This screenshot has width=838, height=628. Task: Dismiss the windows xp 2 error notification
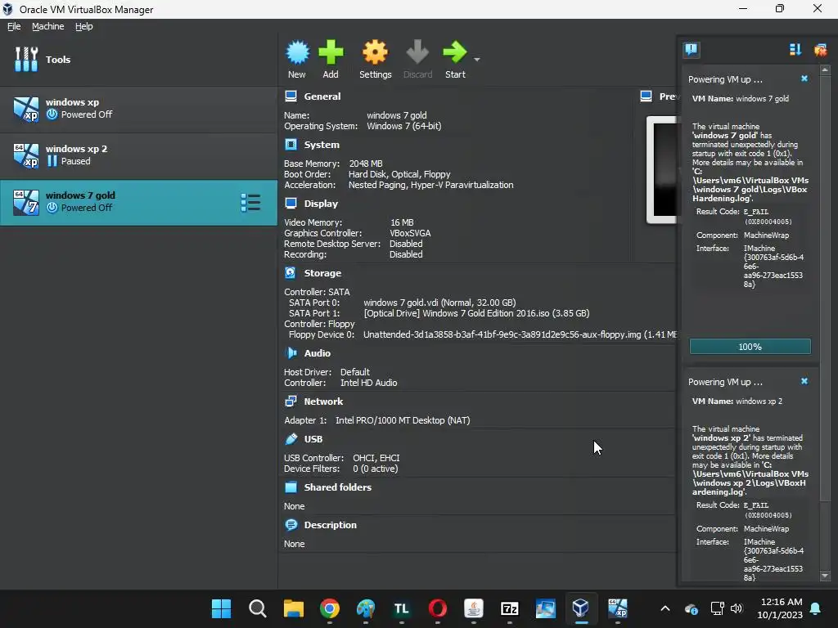pos(804,381)
